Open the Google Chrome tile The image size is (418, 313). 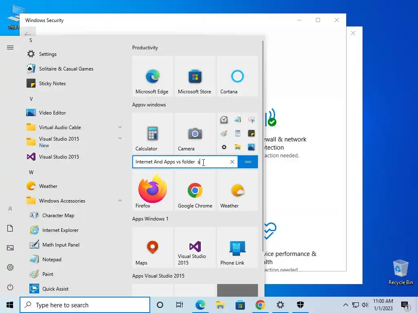(195, 190)
